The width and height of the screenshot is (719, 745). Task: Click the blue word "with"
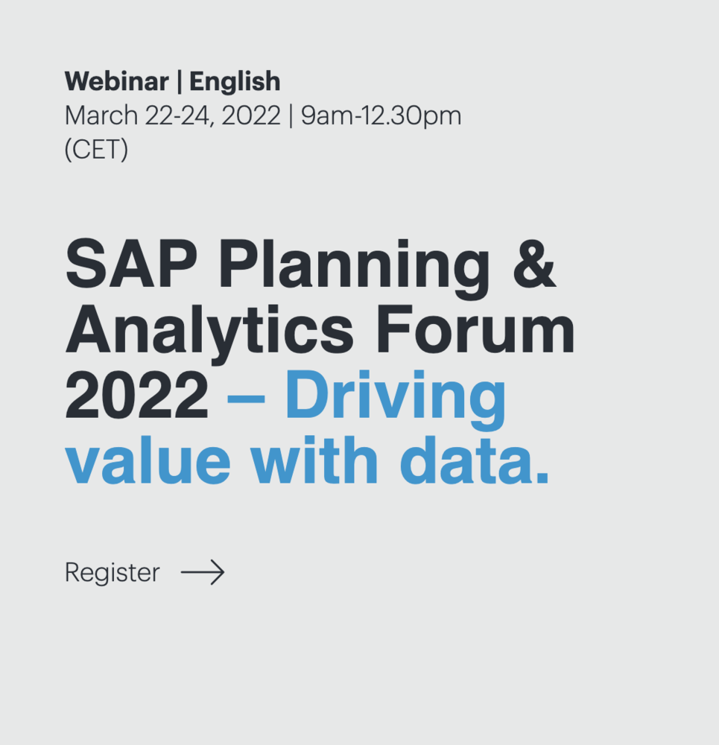[x=314, y=460]
